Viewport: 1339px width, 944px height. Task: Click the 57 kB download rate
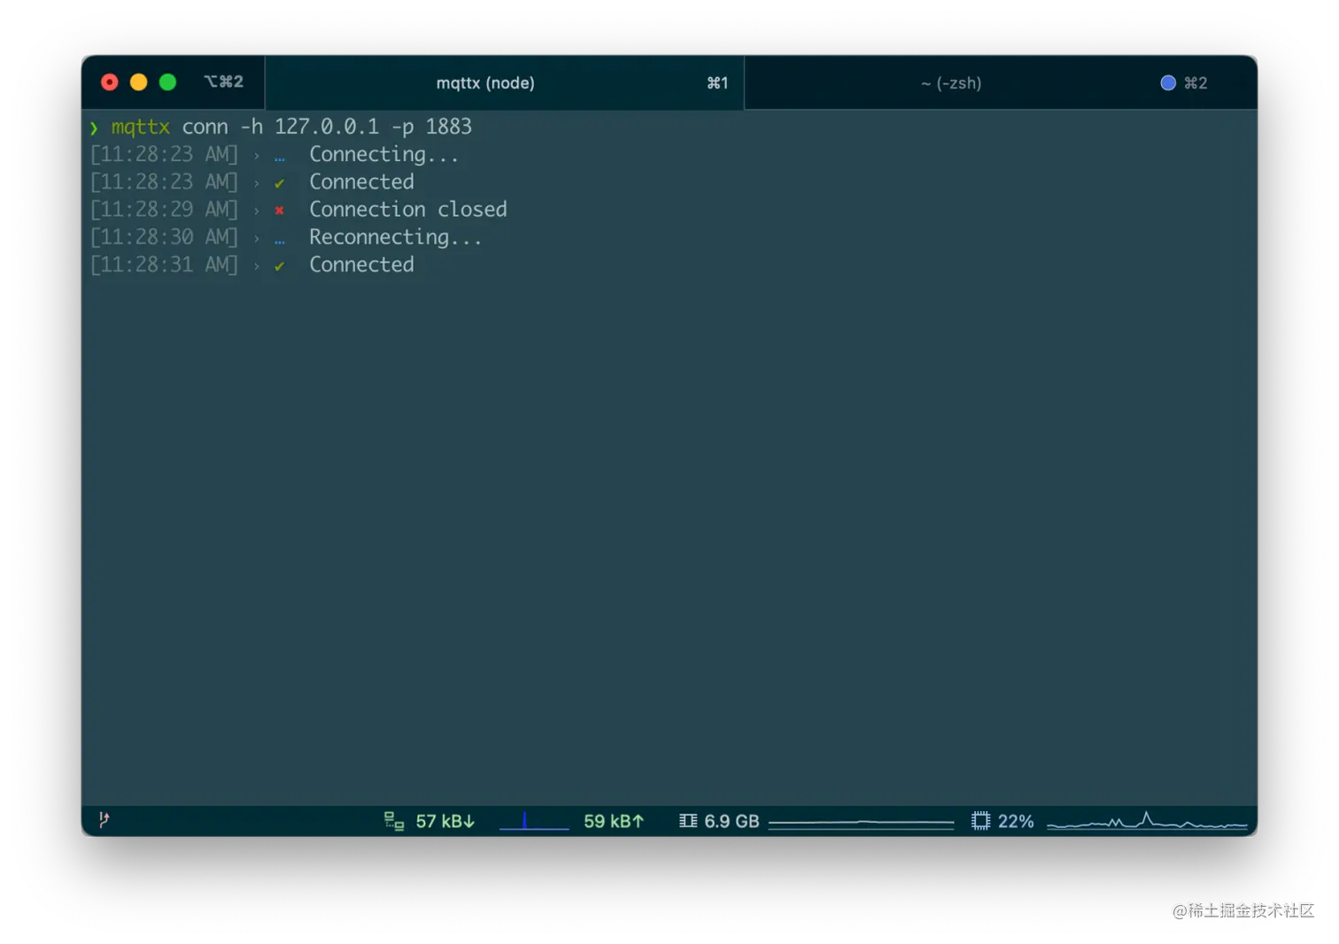(x=445, y=821)
